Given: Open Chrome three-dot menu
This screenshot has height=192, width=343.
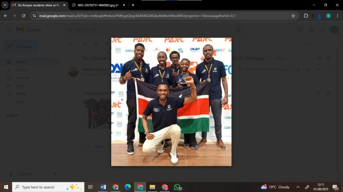Looking at the screenshot, I should tap(338, 16).
